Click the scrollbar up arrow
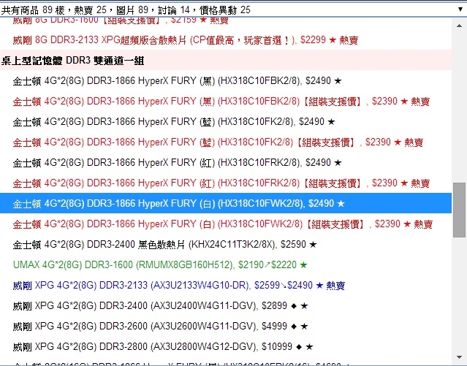The height and width of the screenshot is (366, 467). 459,26
